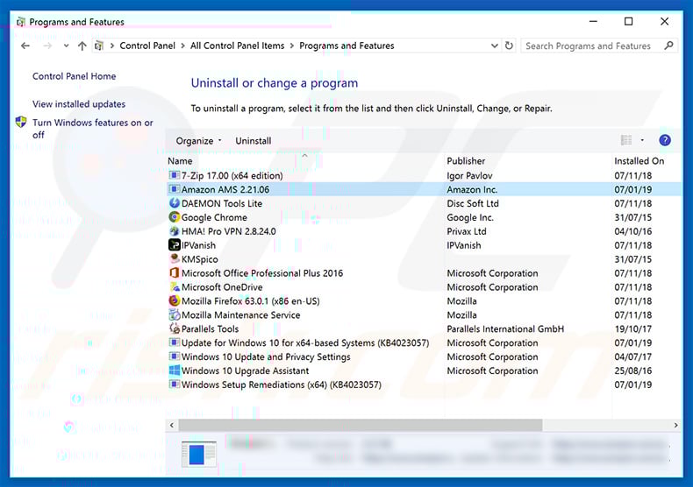Viewport: 693px width, 487px height.
Task: Sort list by Installed On column
Action: [639, 161]
